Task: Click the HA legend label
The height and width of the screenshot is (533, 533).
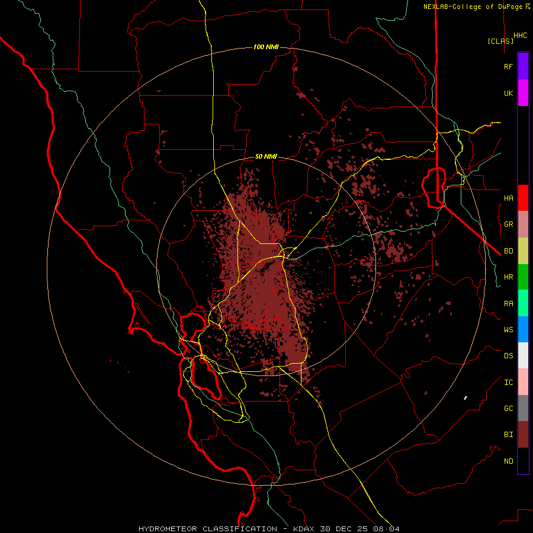Action: coord(508,198)
